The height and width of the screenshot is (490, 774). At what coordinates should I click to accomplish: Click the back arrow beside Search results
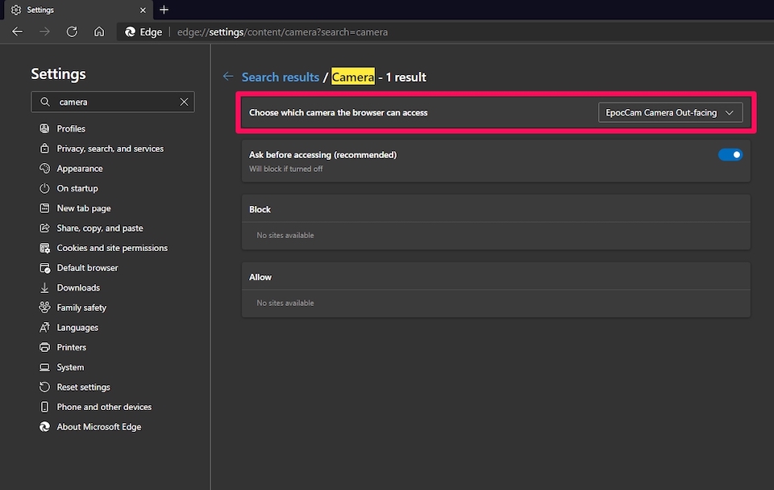228,76
